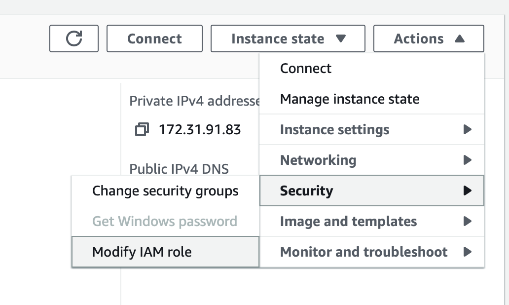Click the Actions button label
The image size is (509, 305).
click(418, 38)
